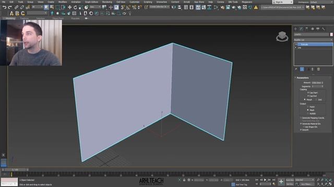Open Select by Name dialog icon
The image size is (334, 187).
pyautogui.click(x=52, y=7)
